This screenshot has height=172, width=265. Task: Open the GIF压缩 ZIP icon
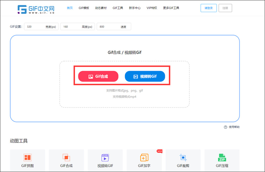[x=222, y=157]
